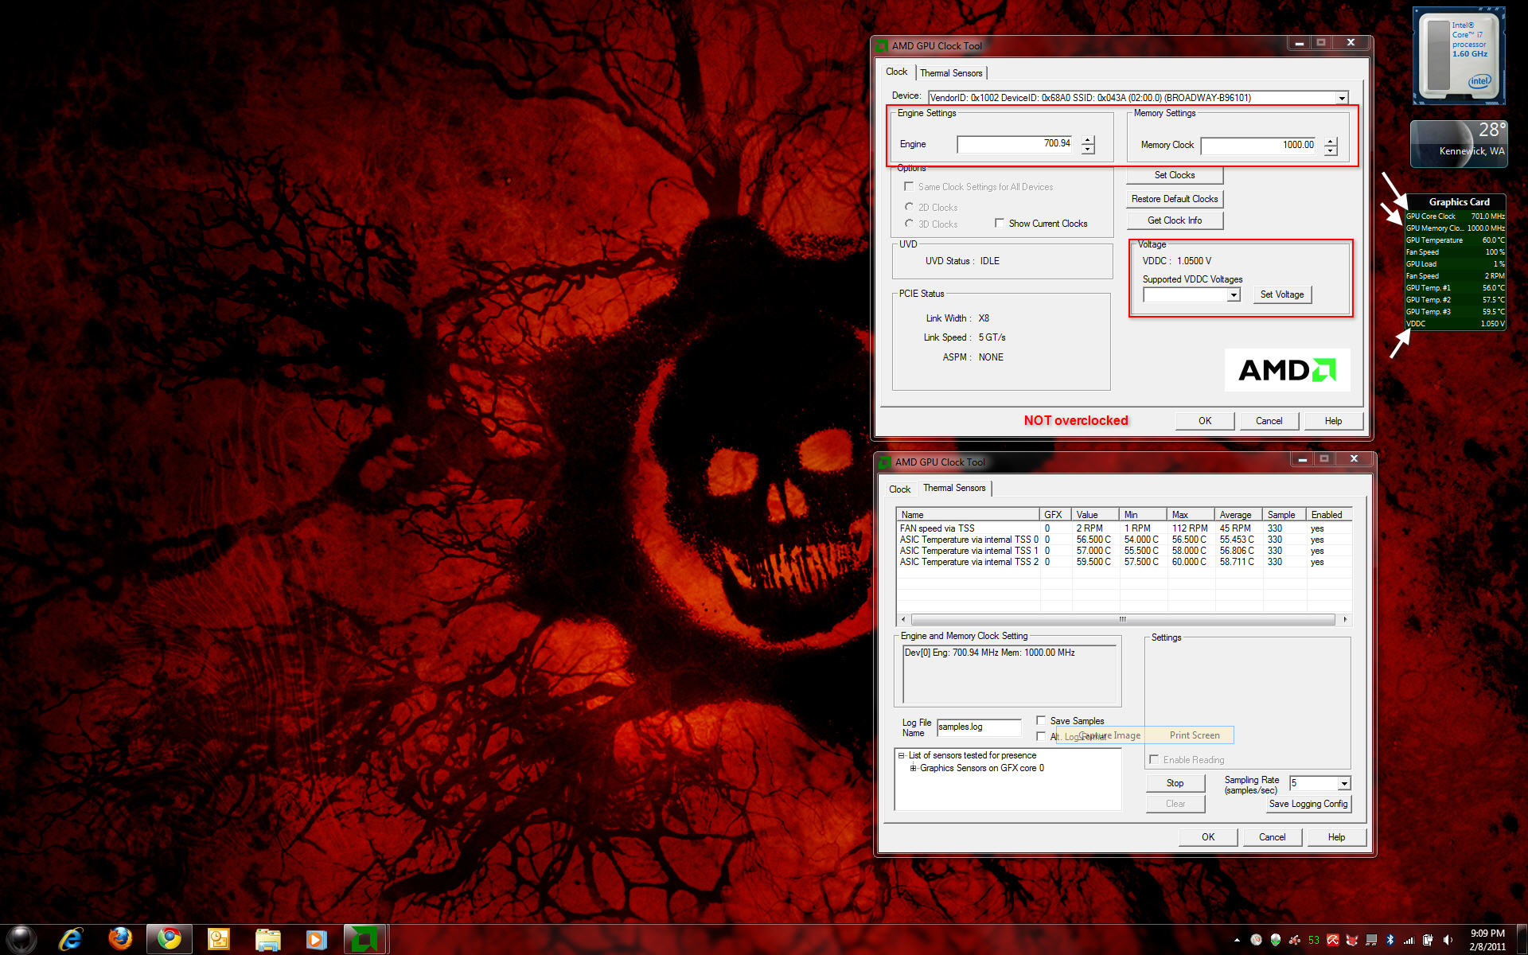The width and height of the screenshot is (1528, 955).
Task: Decrease Memory Clock with down arrow
Action: pyautogui.click(x=1331, y=151)
